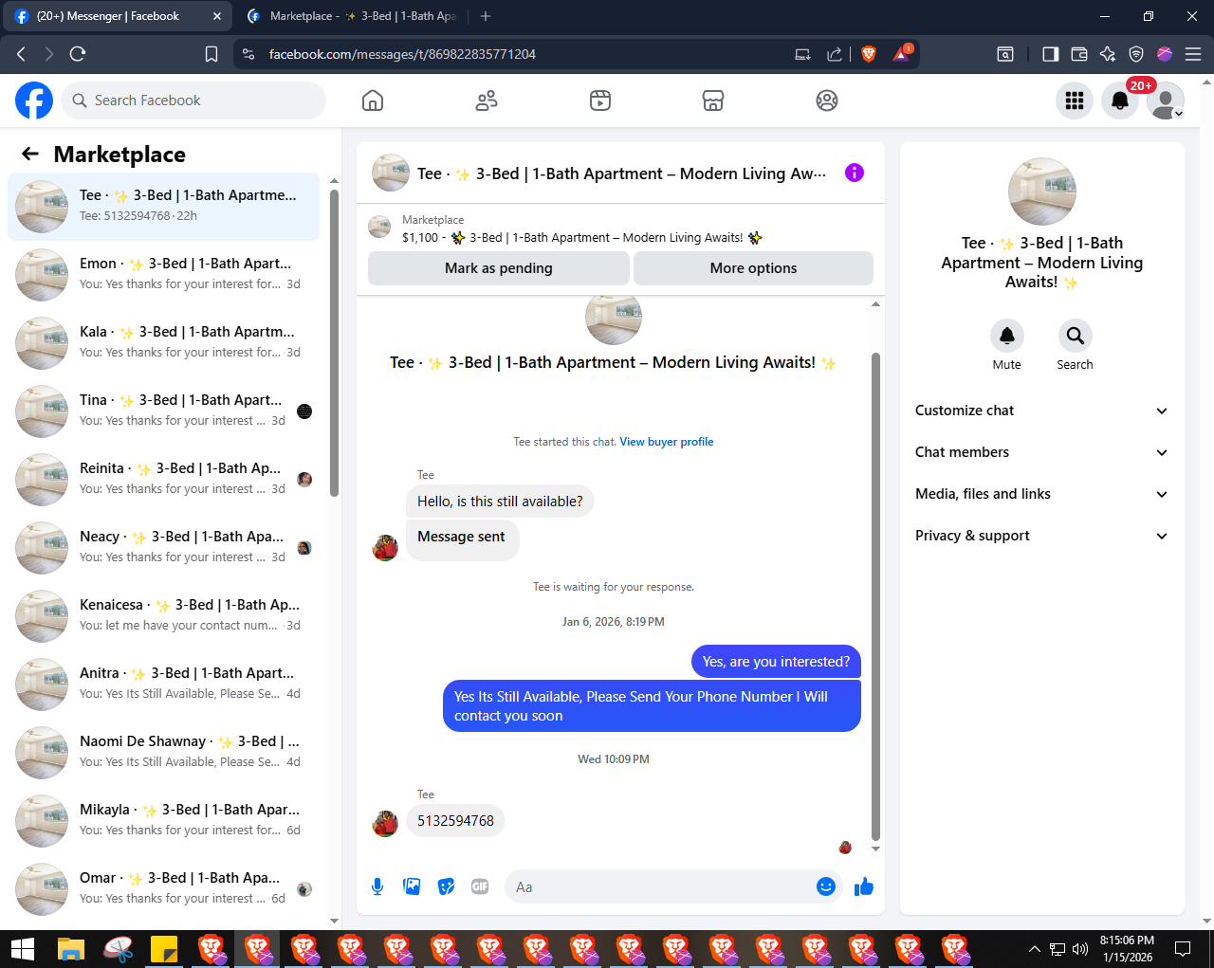Open Sticky Notes from the taskbar

click(164, 949)
